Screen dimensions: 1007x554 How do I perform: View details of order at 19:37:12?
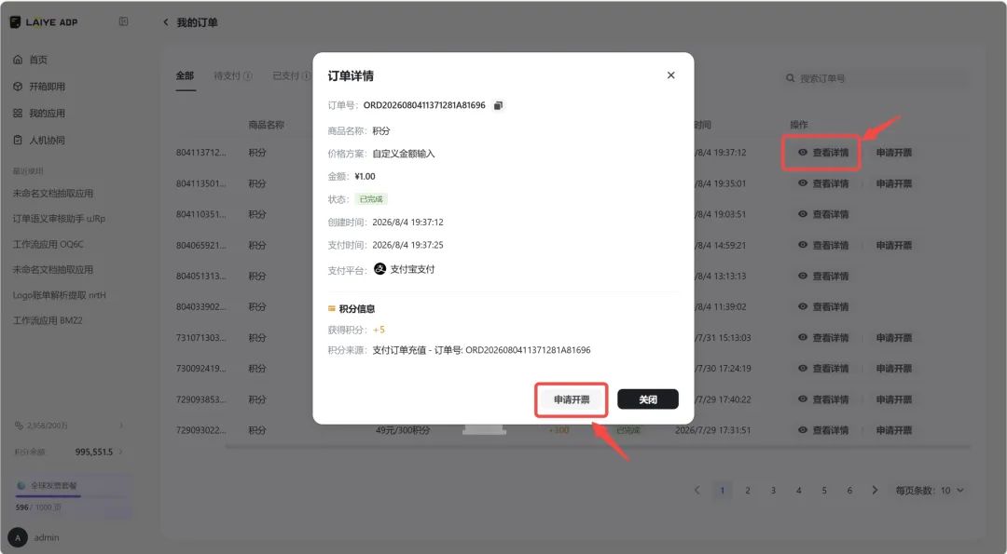coord(822,153)
